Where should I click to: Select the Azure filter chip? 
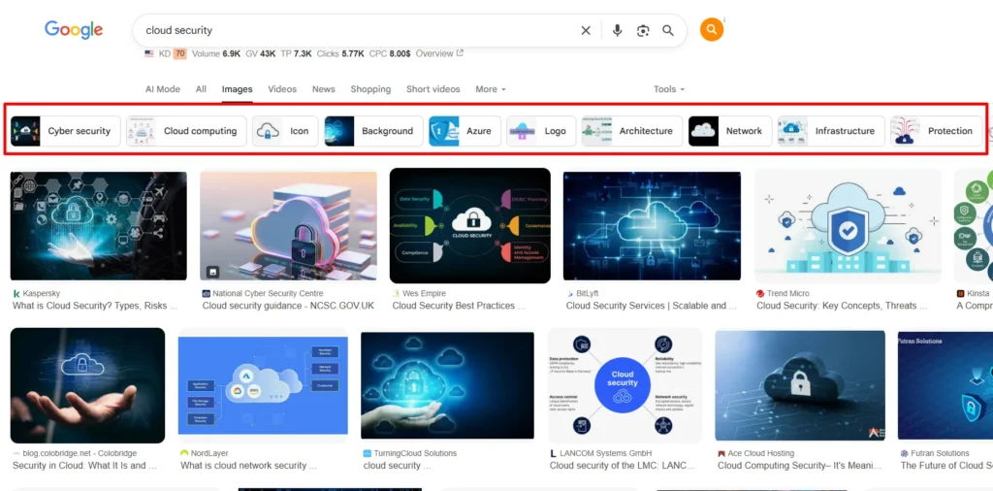pos(464,131)
